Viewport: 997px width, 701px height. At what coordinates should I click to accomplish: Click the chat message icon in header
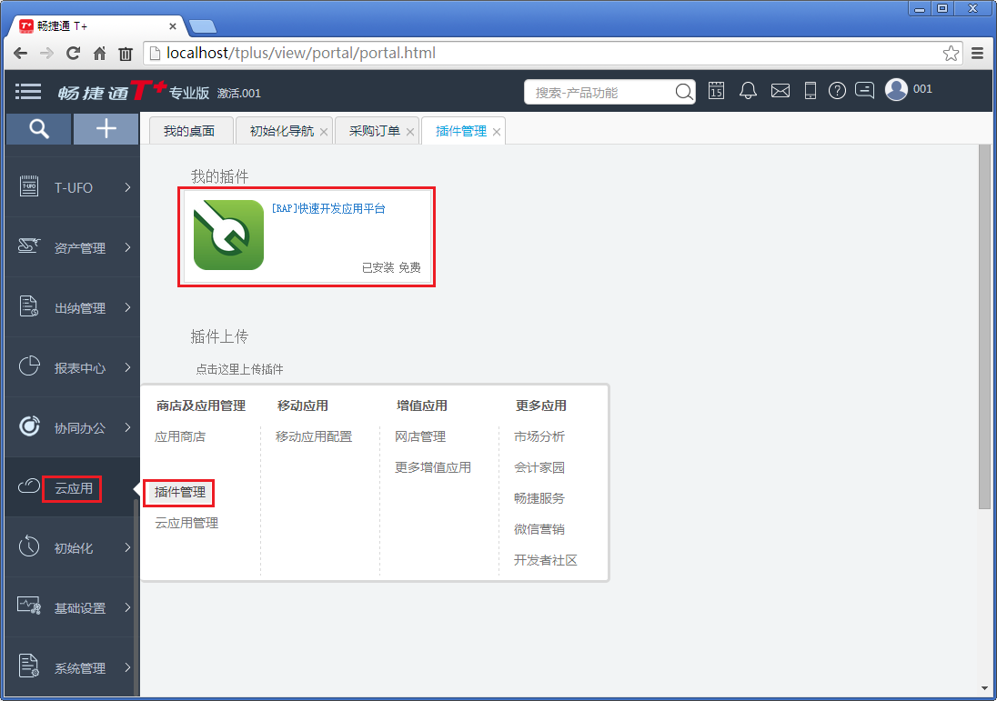(x=865, y=91)
